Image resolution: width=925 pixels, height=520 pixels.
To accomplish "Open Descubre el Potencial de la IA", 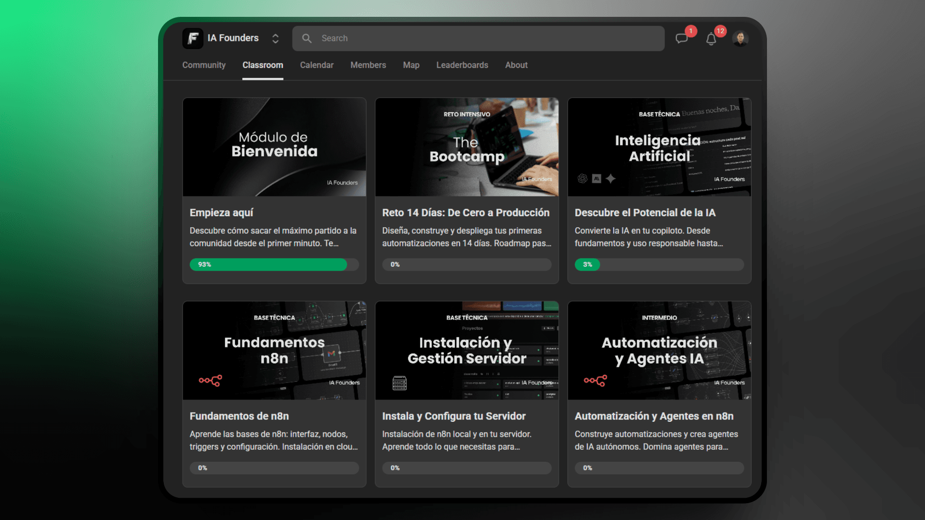I will [645, 213].
